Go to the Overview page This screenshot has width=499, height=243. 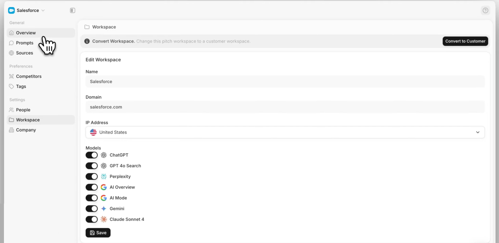(x=41, y=33)
